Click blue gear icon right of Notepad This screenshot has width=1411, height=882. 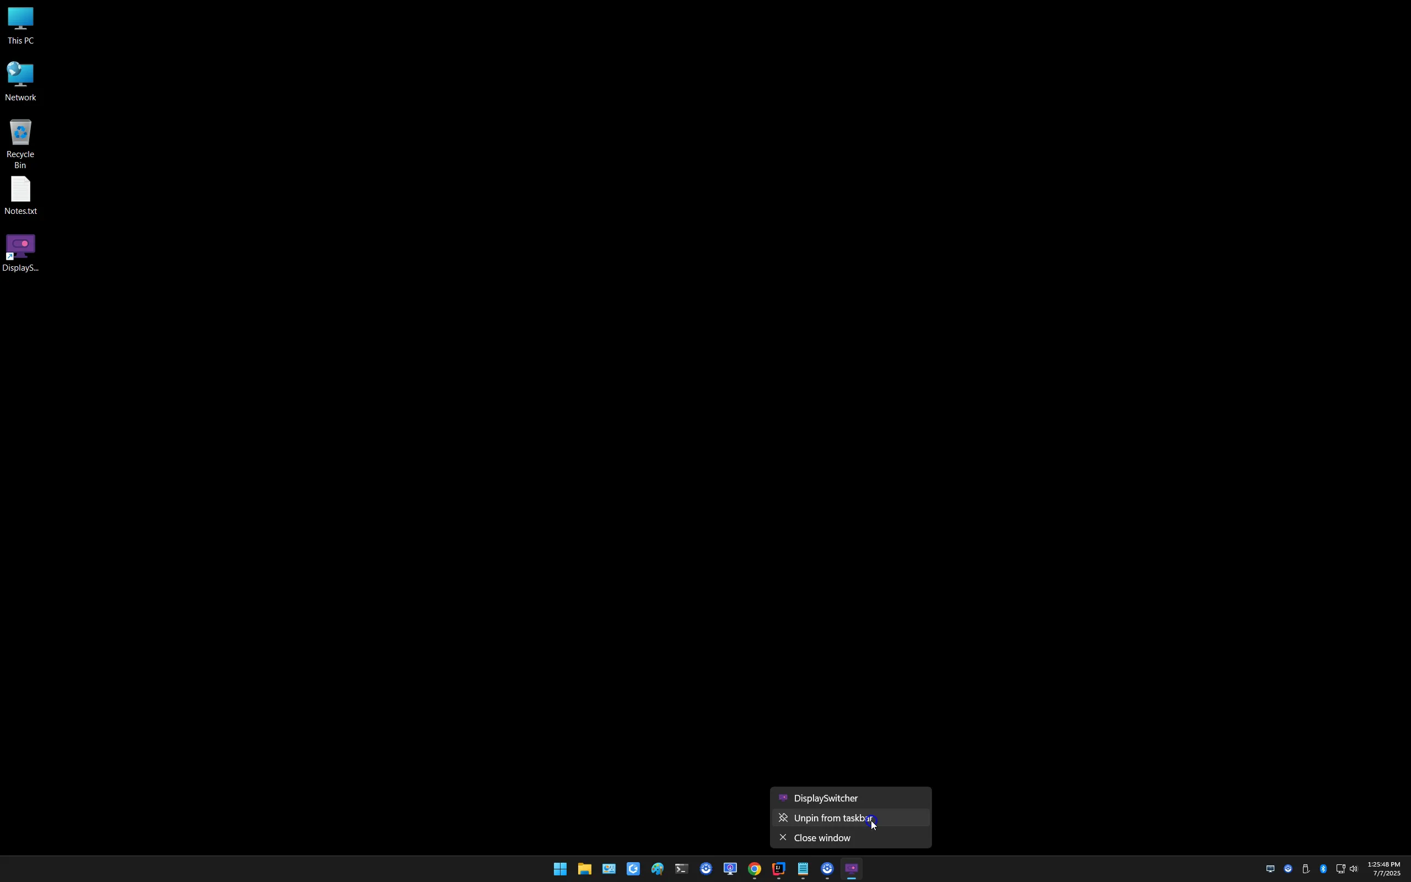827,869
